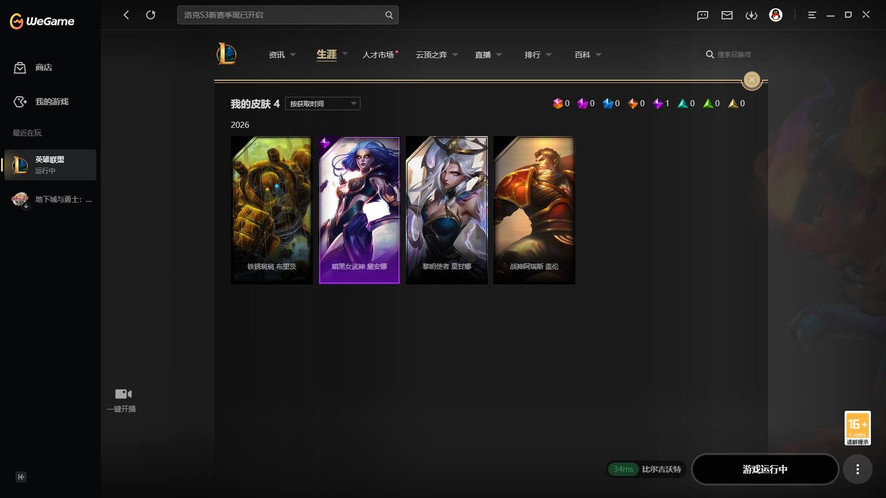
Task: Expand the 百科 dropdown arrow
Action: [599, 55]
